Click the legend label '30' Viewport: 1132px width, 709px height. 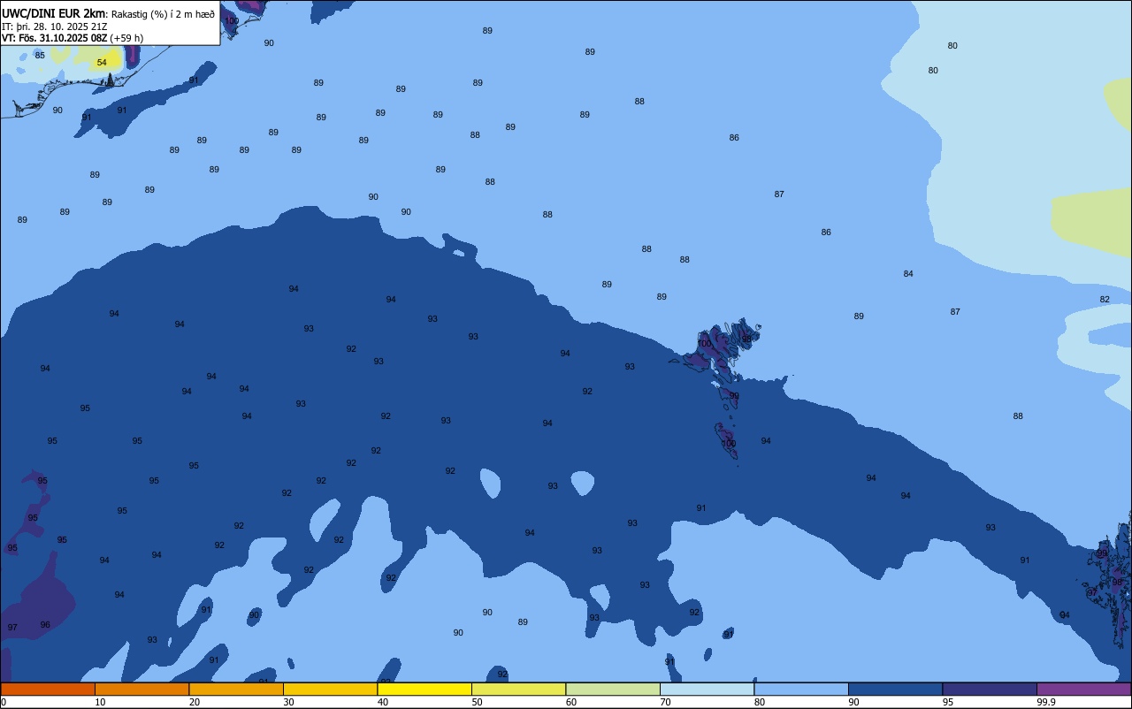pyautogui.click(x=289, y=702)
